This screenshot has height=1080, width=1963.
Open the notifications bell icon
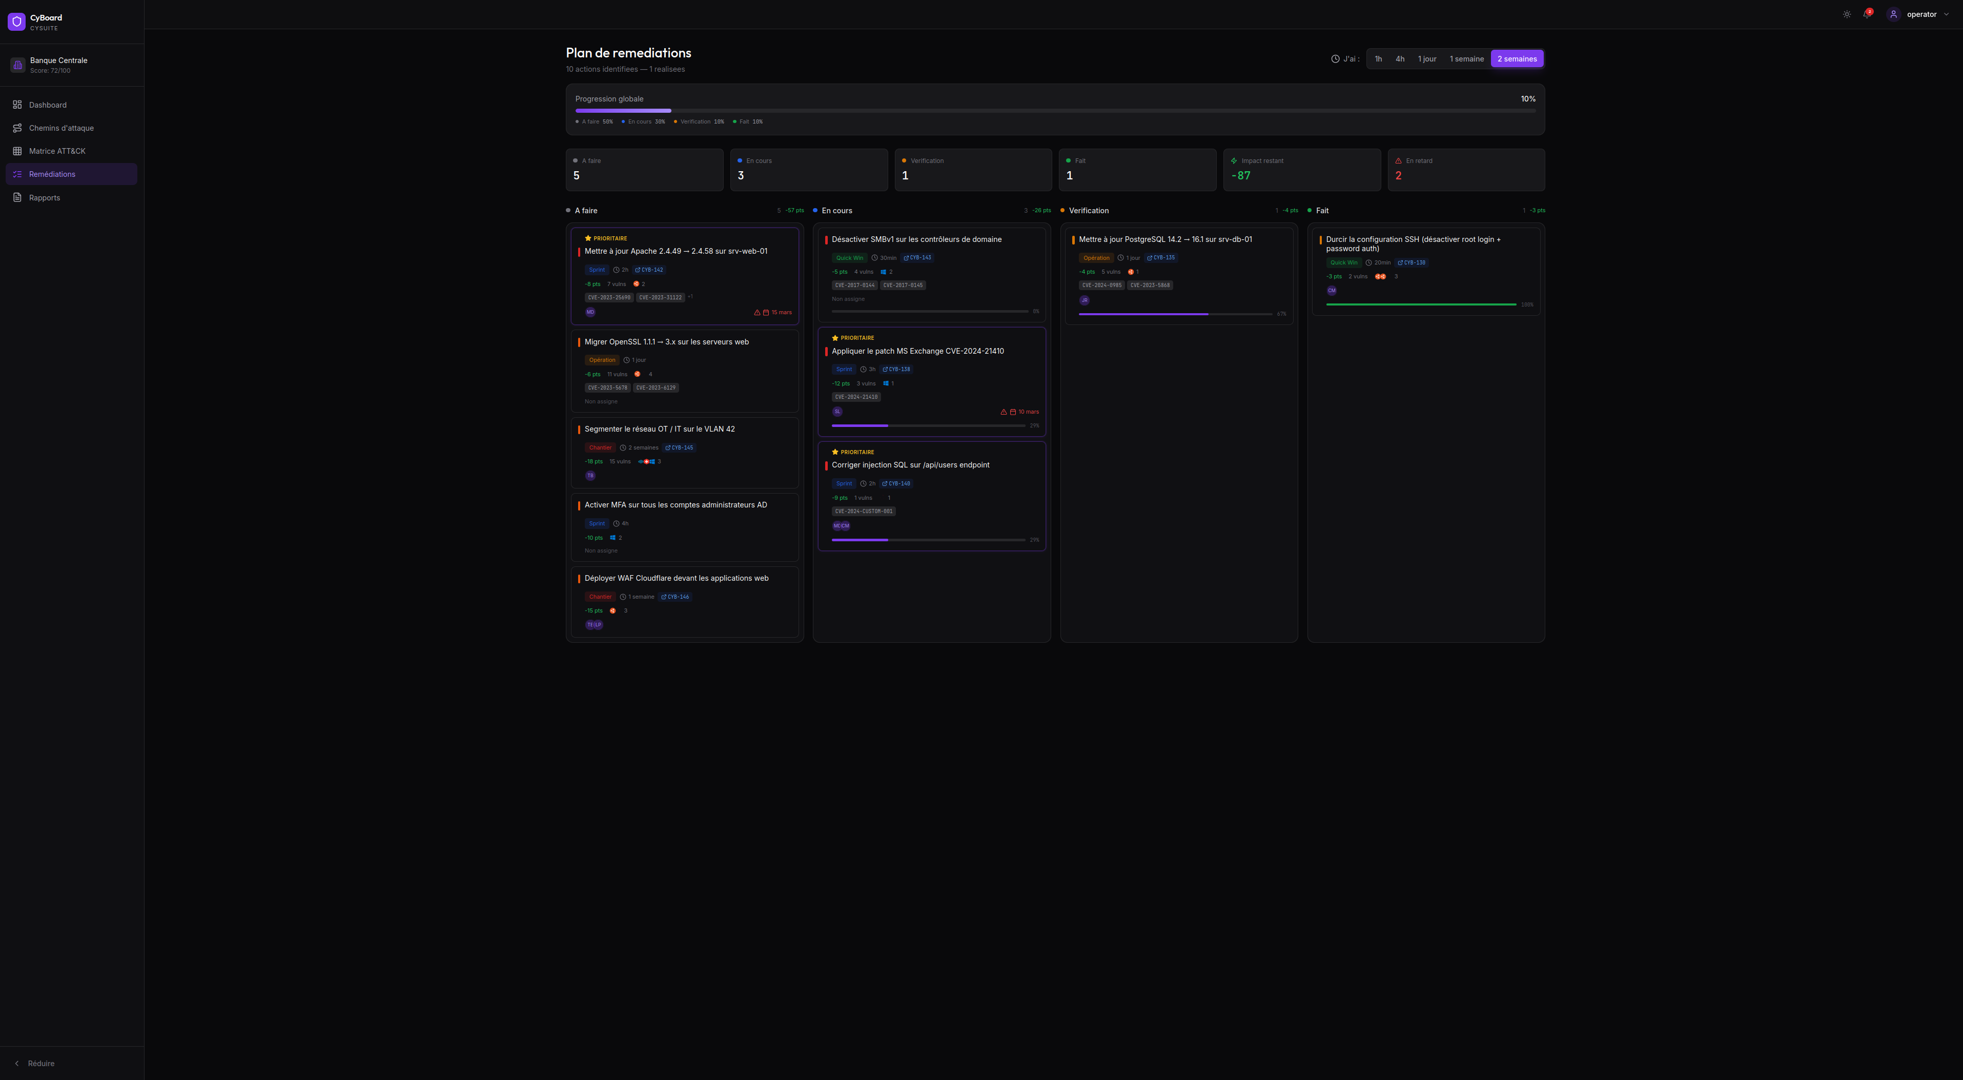point(1867,14)
